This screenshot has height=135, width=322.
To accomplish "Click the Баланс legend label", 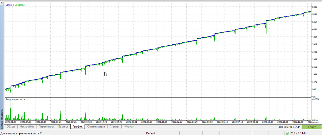I will [9, 5].
